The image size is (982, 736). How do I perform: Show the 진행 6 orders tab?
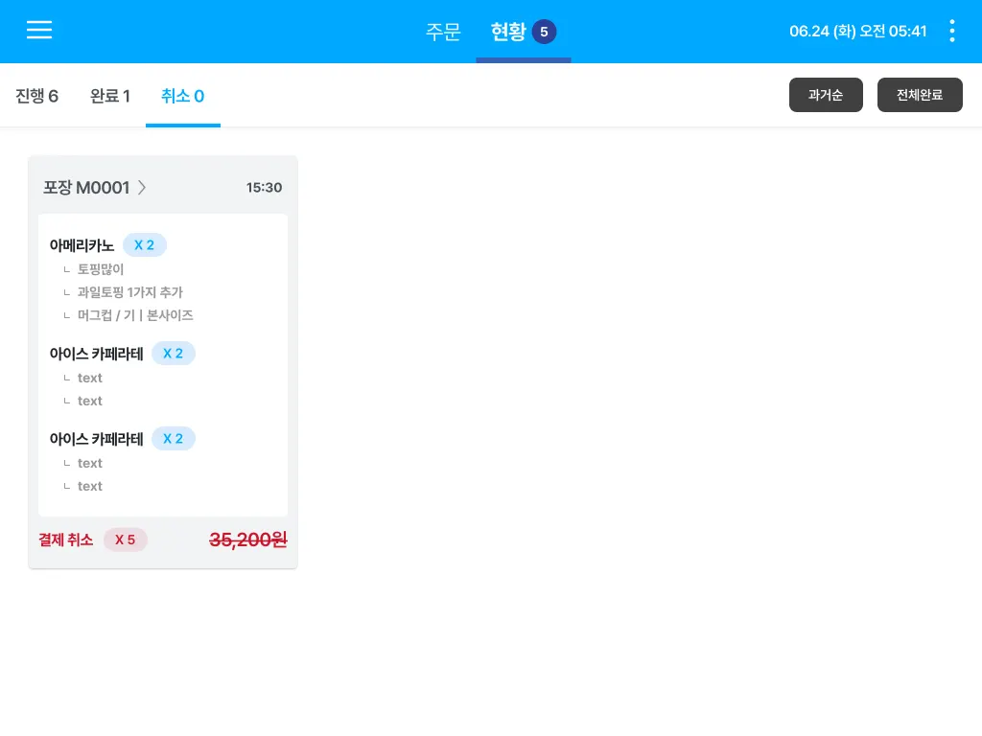pos(37,96)
